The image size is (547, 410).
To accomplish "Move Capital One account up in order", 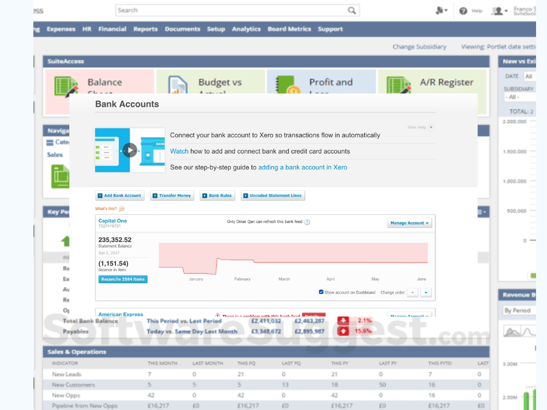I will click(x=412, y=292).
